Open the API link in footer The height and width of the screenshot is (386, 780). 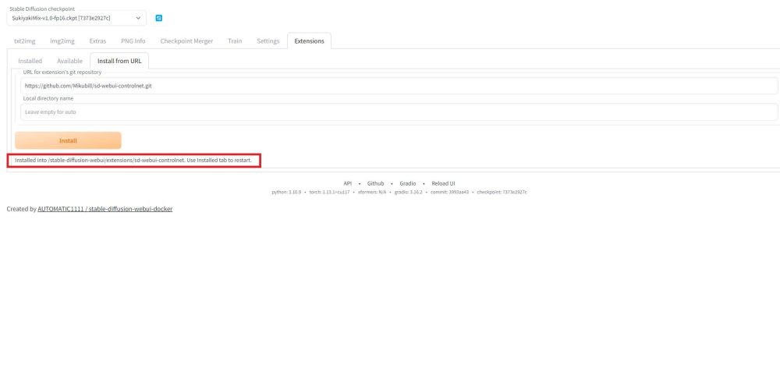[x=348, y=183]
